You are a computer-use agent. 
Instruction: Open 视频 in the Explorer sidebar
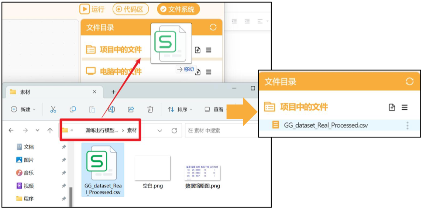point(25,186)
